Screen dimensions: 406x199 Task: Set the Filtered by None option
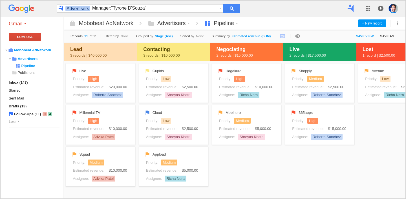point(124,36)
